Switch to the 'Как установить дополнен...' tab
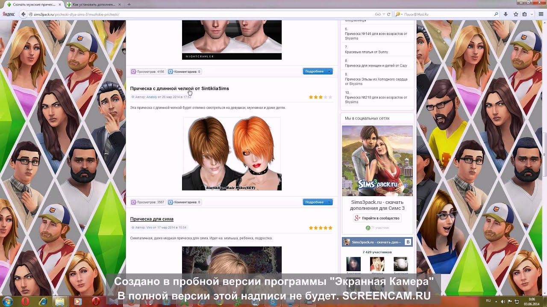The height and width of the screenshot is (307, 547). [x=94, y=4]
